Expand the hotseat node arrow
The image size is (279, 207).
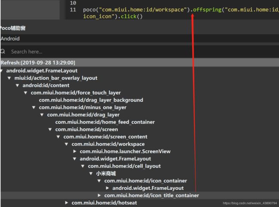(67, 203)
